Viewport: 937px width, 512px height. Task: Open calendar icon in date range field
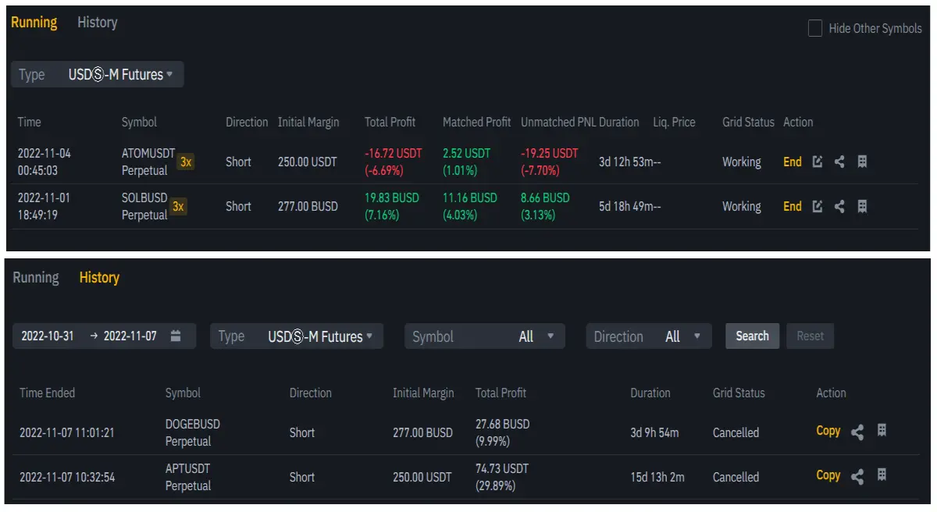click(x=176, y=336)
